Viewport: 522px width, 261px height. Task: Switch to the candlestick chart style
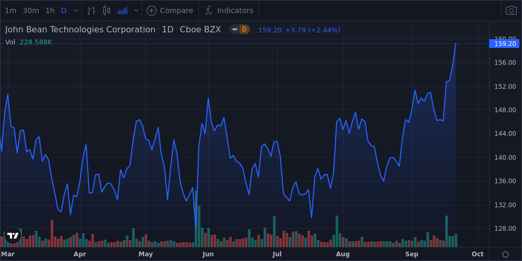[106, 10]
